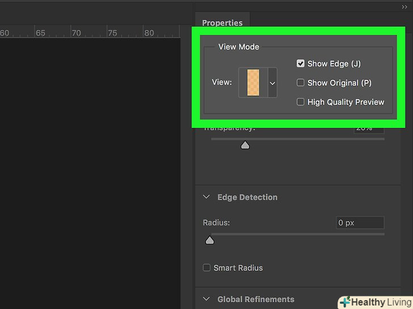This screenshot has height=309, width=413.
Task: Turn on High Quality Preview
Action: click(301, 102)
